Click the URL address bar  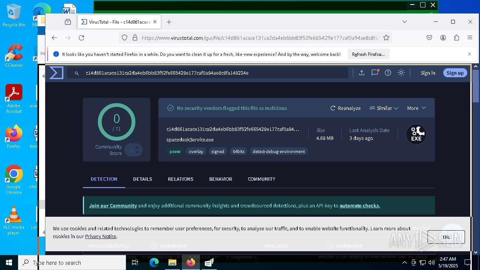255,37
